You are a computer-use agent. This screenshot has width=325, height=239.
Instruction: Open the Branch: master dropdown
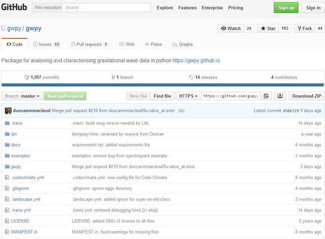pos(22,96)
